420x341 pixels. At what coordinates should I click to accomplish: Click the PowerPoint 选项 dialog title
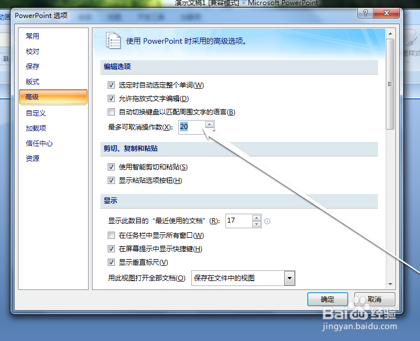pyautogui.click(x=41, y=16)
